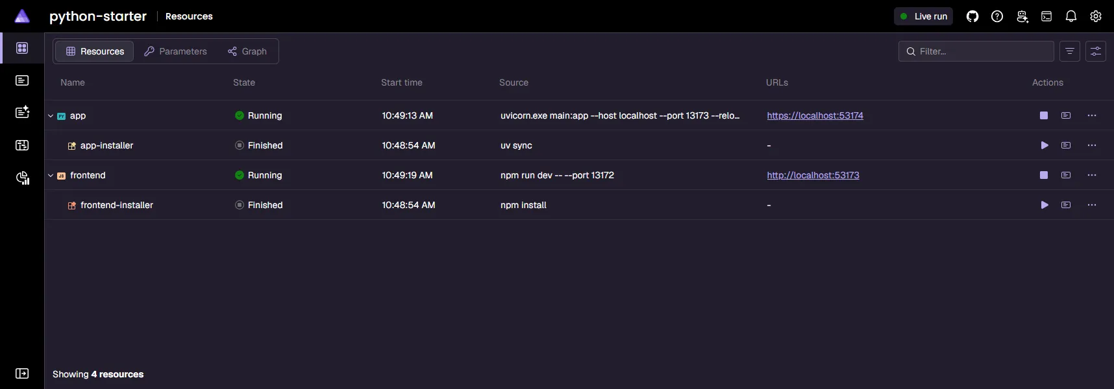The height and width of the screenshot is (389, 1114).
Task: View console logs for frontend-installer
Action: 1066,205
